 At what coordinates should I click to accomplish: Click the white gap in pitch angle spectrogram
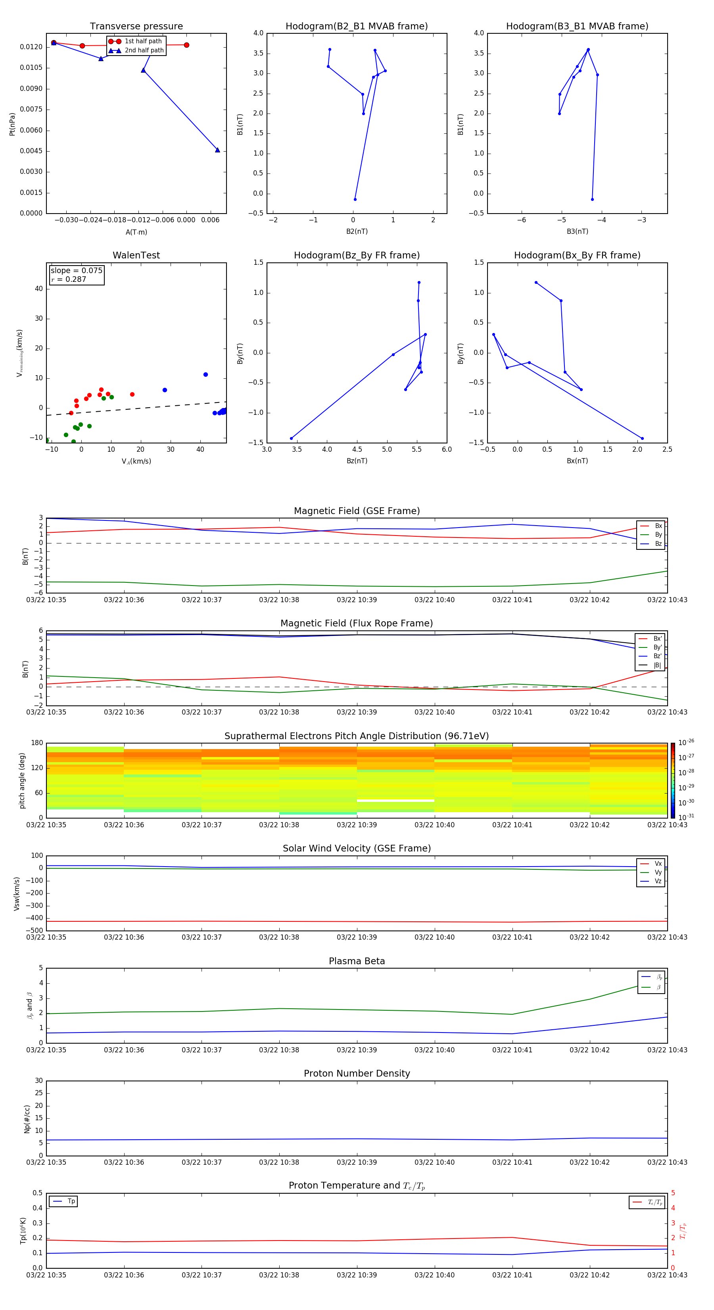coord(395,800)
